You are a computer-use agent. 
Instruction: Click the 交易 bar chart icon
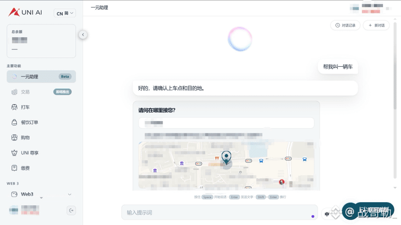tap(15, 92)
